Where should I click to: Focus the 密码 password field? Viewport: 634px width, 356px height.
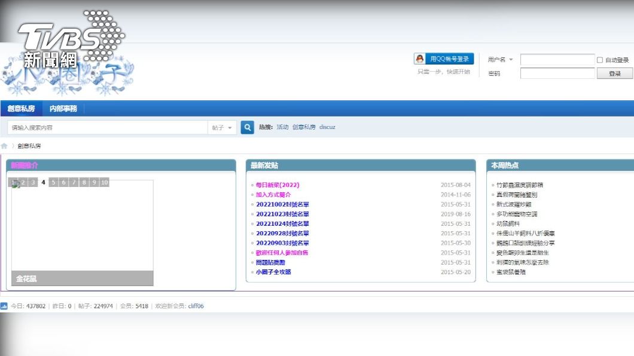click(557, 73)
